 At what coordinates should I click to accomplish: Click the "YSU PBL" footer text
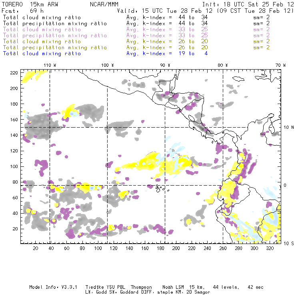[116, 287]
